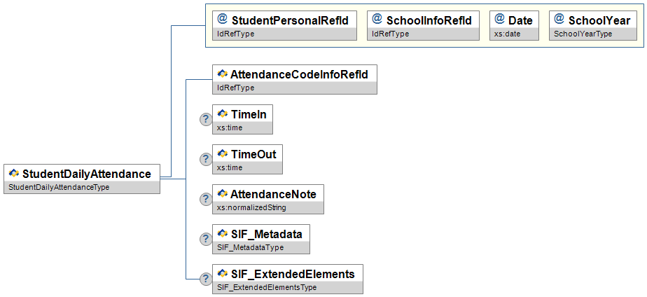Click the @ icon beside SchoolInfoRefId
647x297 pixels.
pos(377,20)
